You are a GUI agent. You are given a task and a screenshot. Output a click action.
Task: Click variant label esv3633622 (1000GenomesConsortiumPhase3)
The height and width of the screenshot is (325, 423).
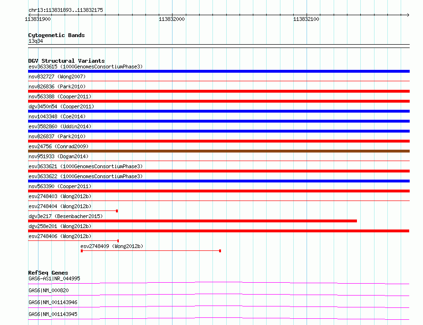coord(86,176)
